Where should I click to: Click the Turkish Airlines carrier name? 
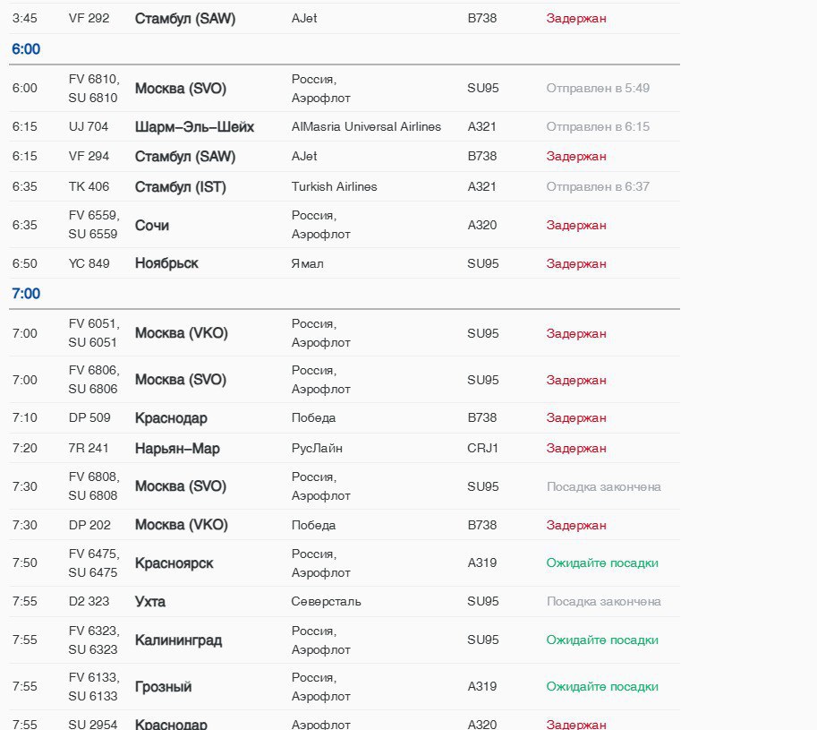coord(334,187)
